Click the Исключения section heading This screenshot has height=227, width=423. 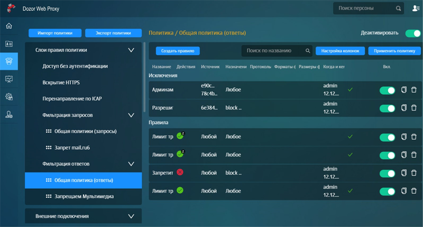click(x=163, y=76)
